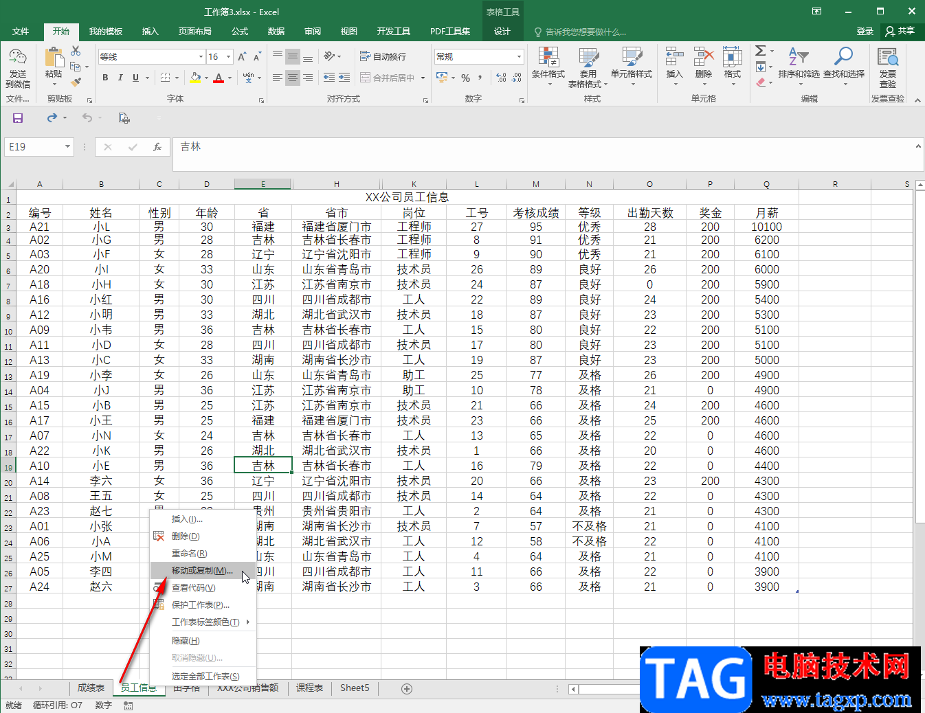Screen dimensions: 925x713
Task: Expand the formula bar
Action: pyautogui.click(x=918, y=146)
